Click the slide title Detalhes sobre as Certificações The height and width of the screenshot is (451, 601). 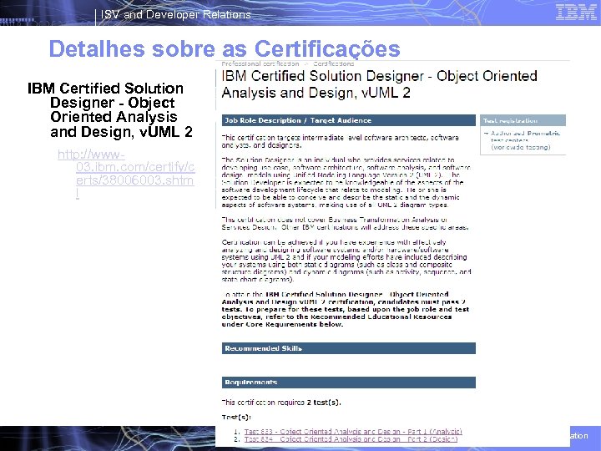225,49
